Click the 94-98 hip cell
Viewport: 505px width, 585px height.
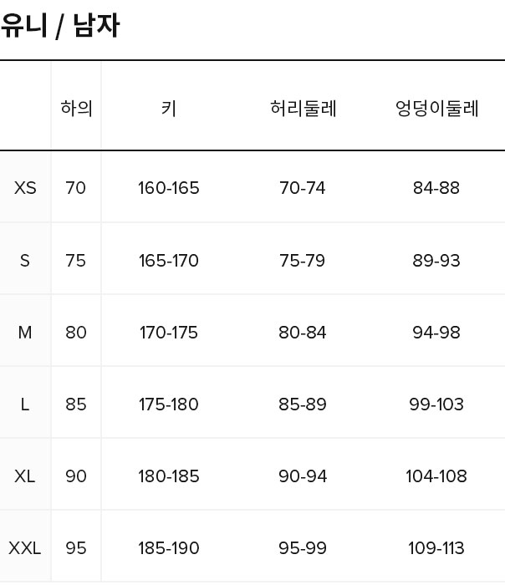click(x=436, y=333)
